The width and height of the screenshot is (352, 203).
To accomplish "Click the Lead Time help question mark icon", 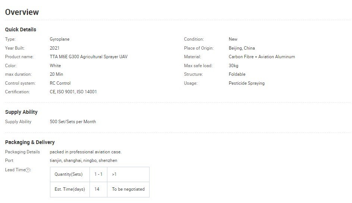I will click(28, 170).
